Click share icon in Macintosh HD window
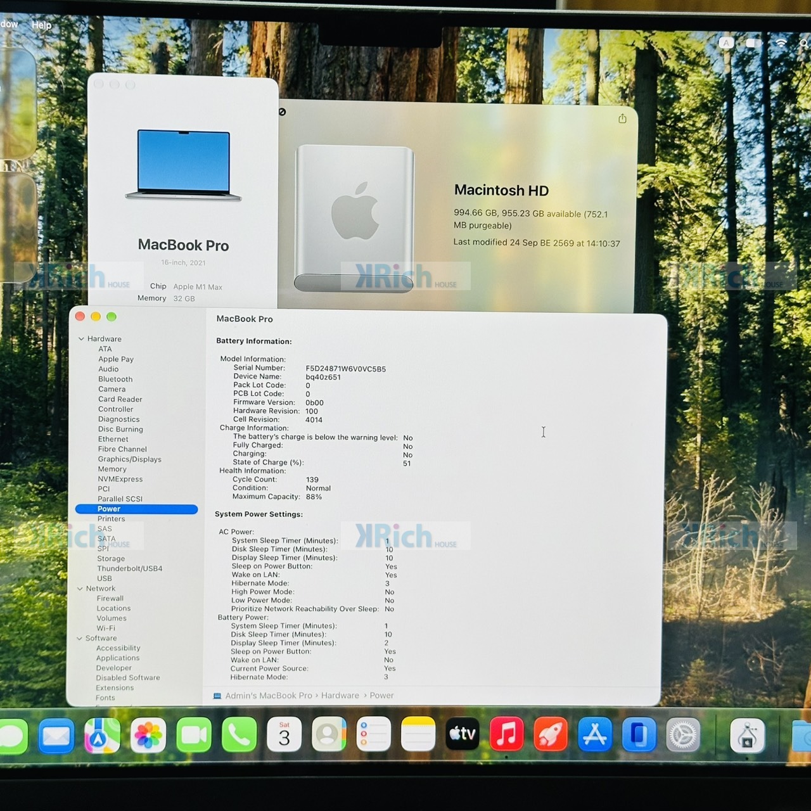Screen dimensions: 811x811 pyautogui.click(x=622, y=118)
